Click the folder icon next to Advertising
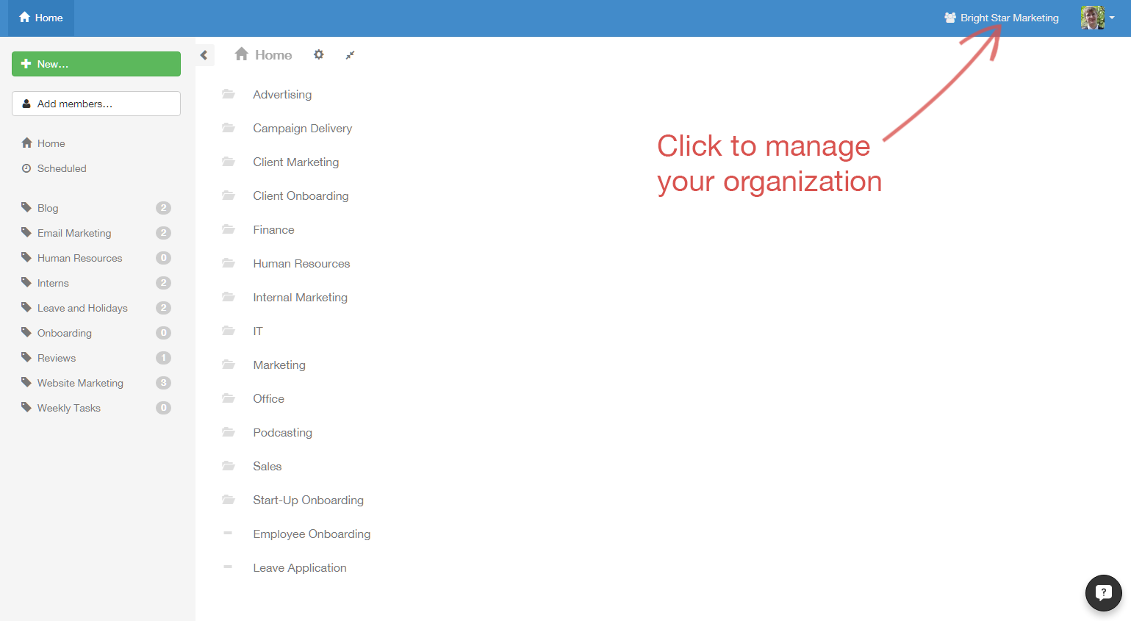The width and height of the screenshot is (1131, 621). pyautogui.click(x=229, y=94)
